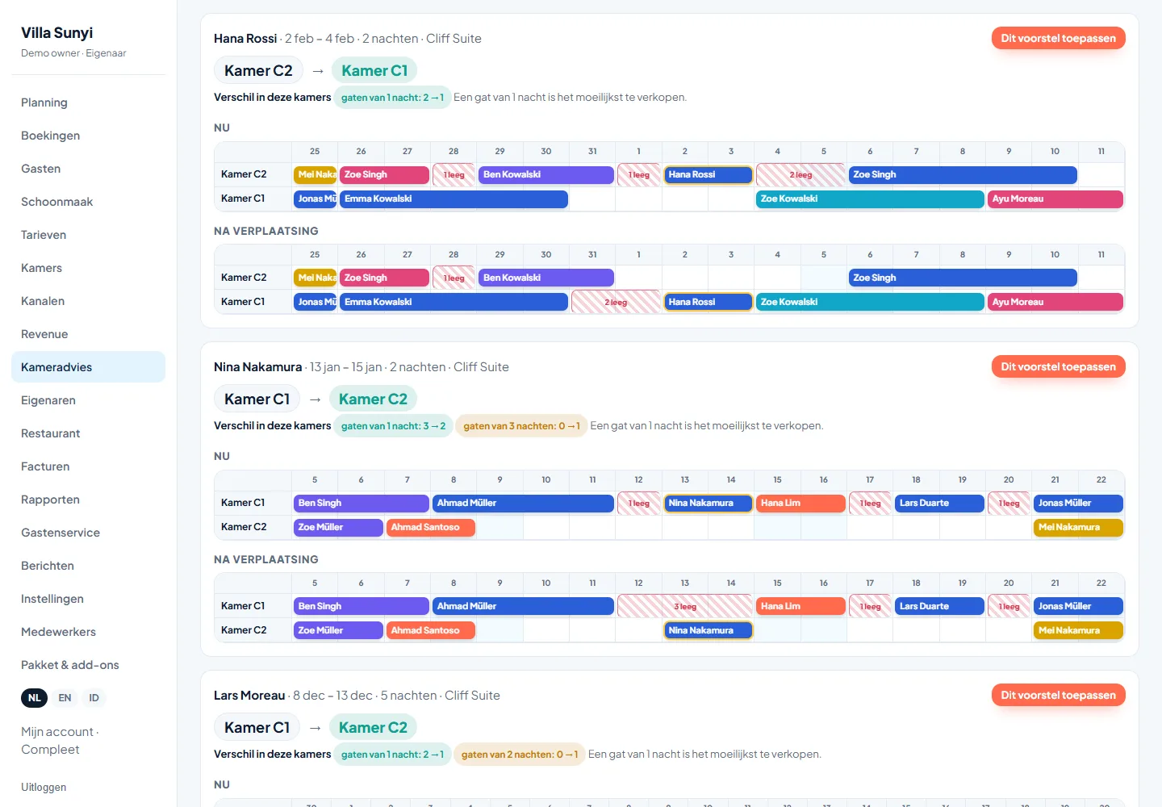Open the Restaurant page
The image size is (1162, 807).
coord(88,433)
